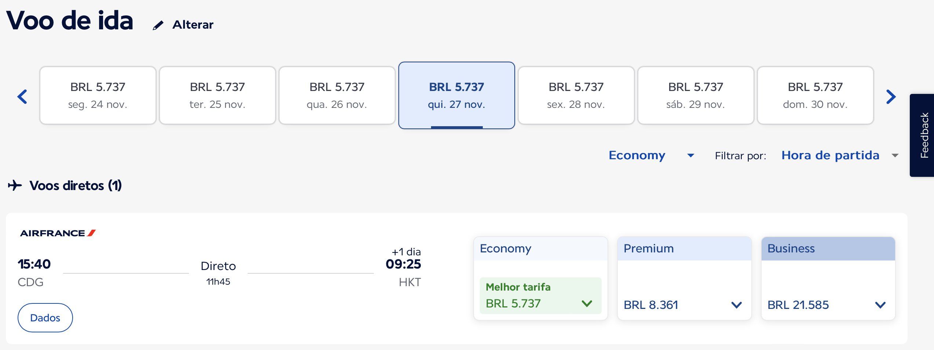This screenshot has height=350, width=934.
Task: Select the dom. 30 nov. date tab
Action: pyautogui.click(x=816, y=95)
